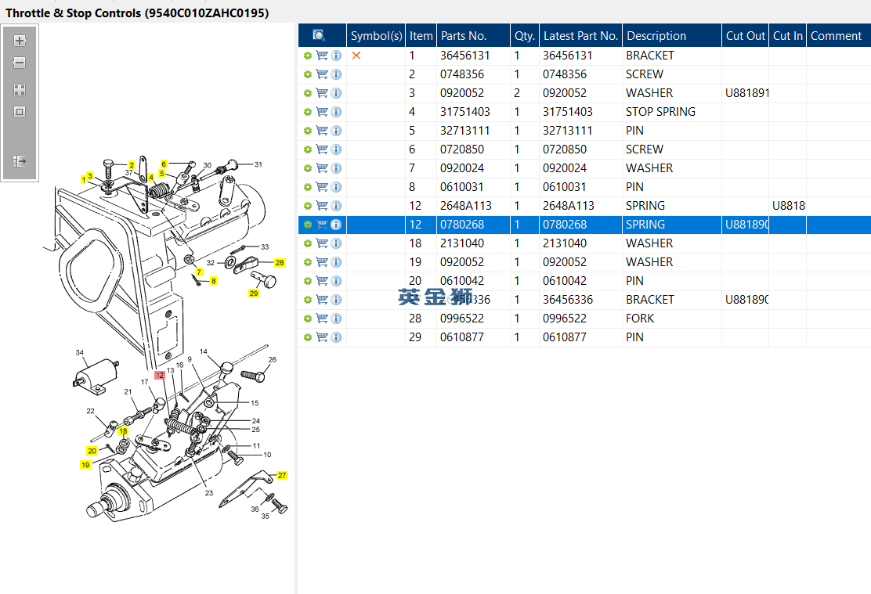Open info for PIN 0610877
Viewport: 871px width, 594px height.
[x=336, y=337]
